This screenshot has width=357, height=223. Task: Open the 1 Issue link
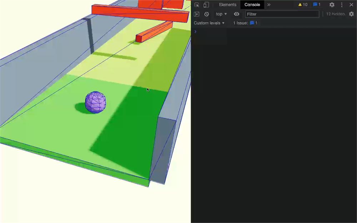pos(245,23)
